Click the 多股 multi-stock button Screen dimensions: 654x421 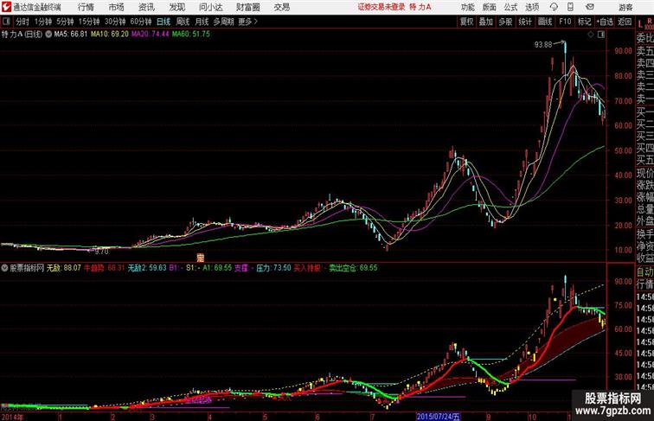pos(505,22)
